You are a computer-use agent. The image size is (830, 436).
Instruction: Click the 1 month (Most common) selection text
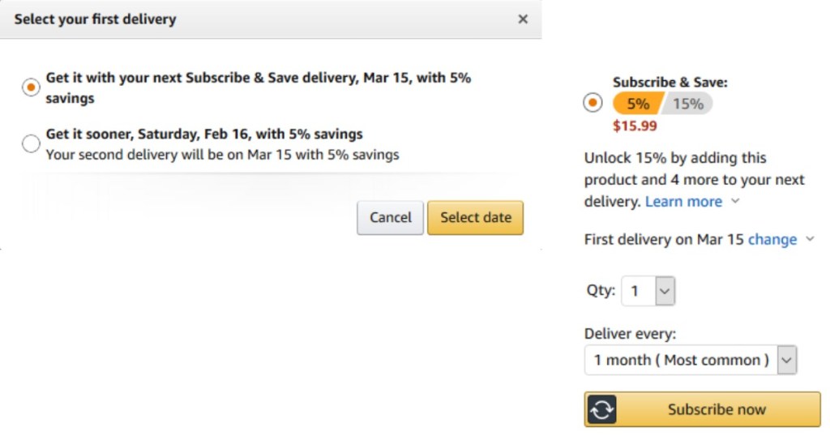pyautogui.click(x=681, y=361)
